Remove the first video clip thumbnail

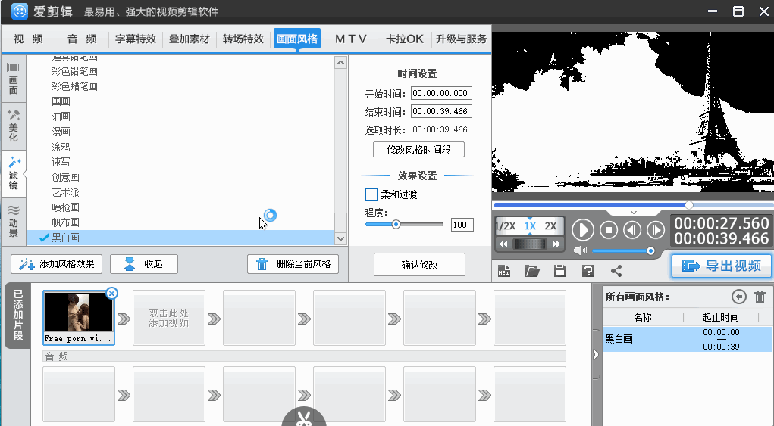coord(112,294)
